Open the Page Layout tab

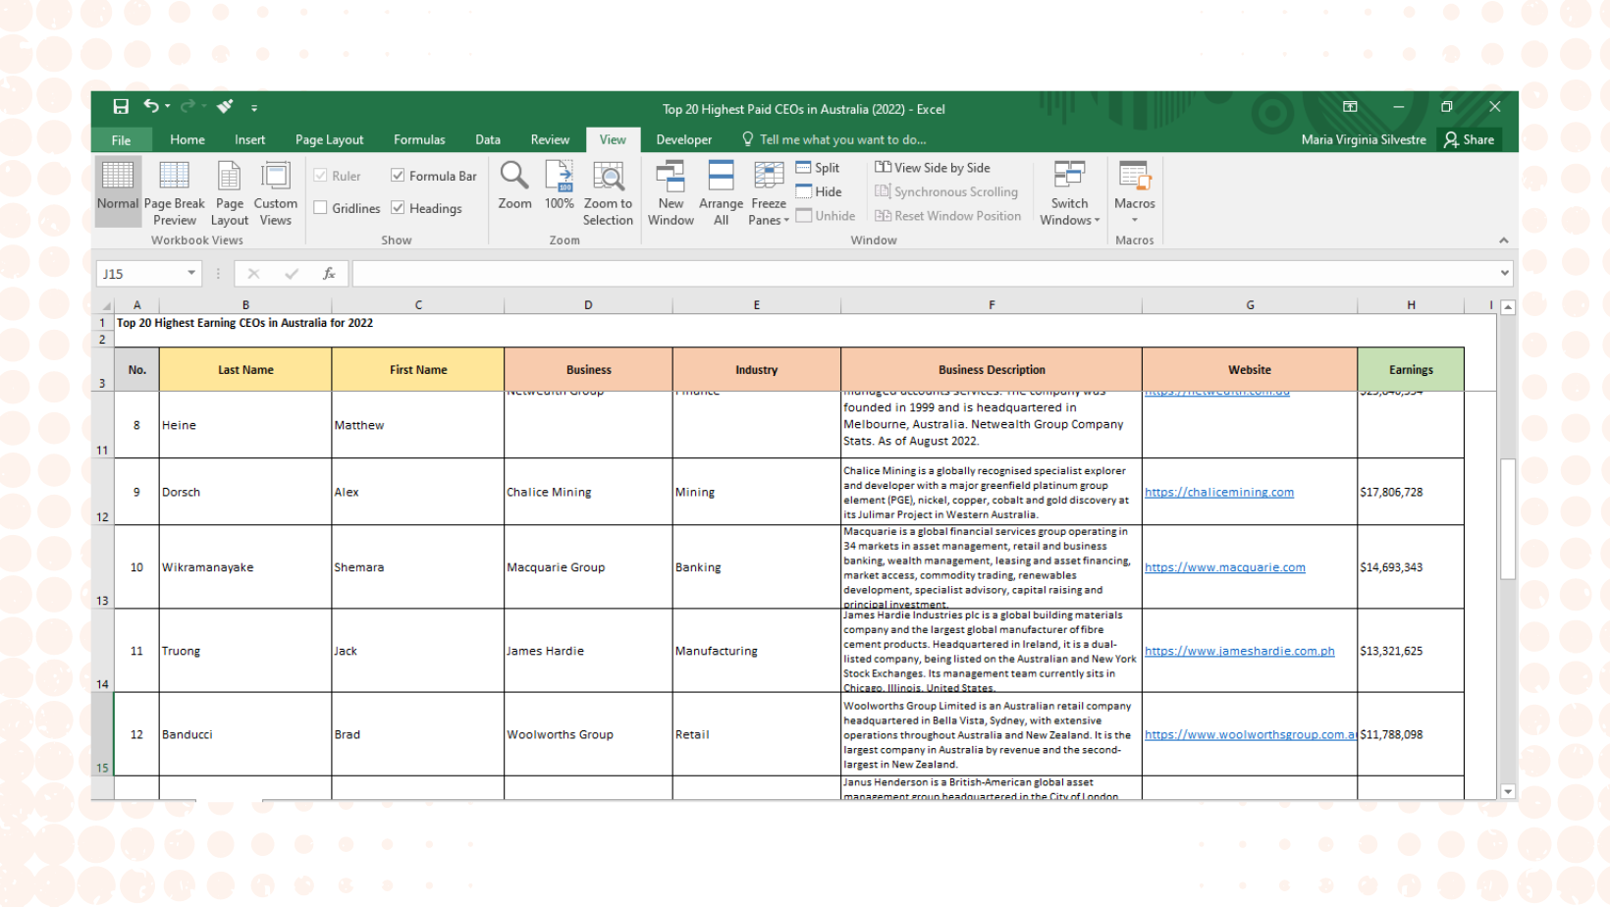point(329,139)
